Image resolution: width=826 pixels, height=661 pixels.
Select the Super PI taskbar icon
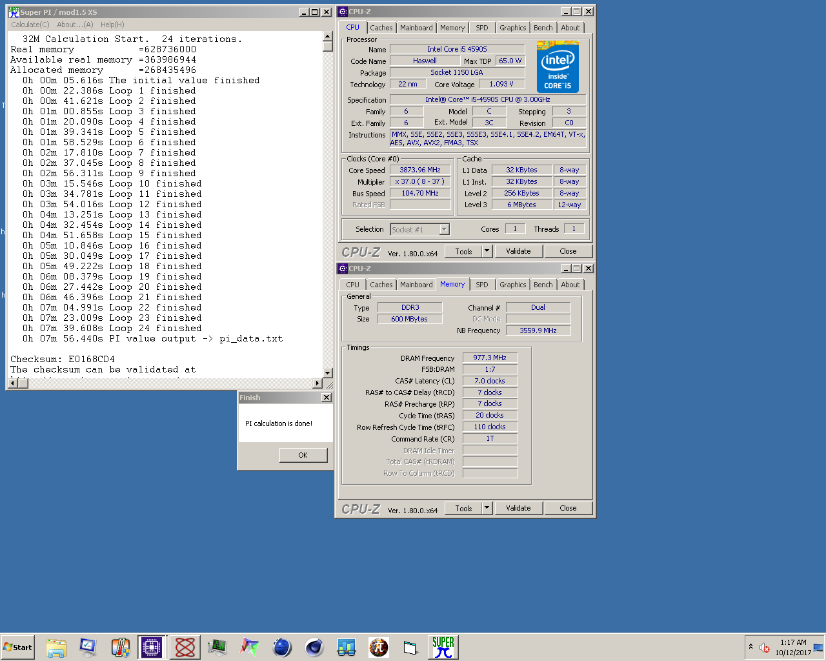443,647
